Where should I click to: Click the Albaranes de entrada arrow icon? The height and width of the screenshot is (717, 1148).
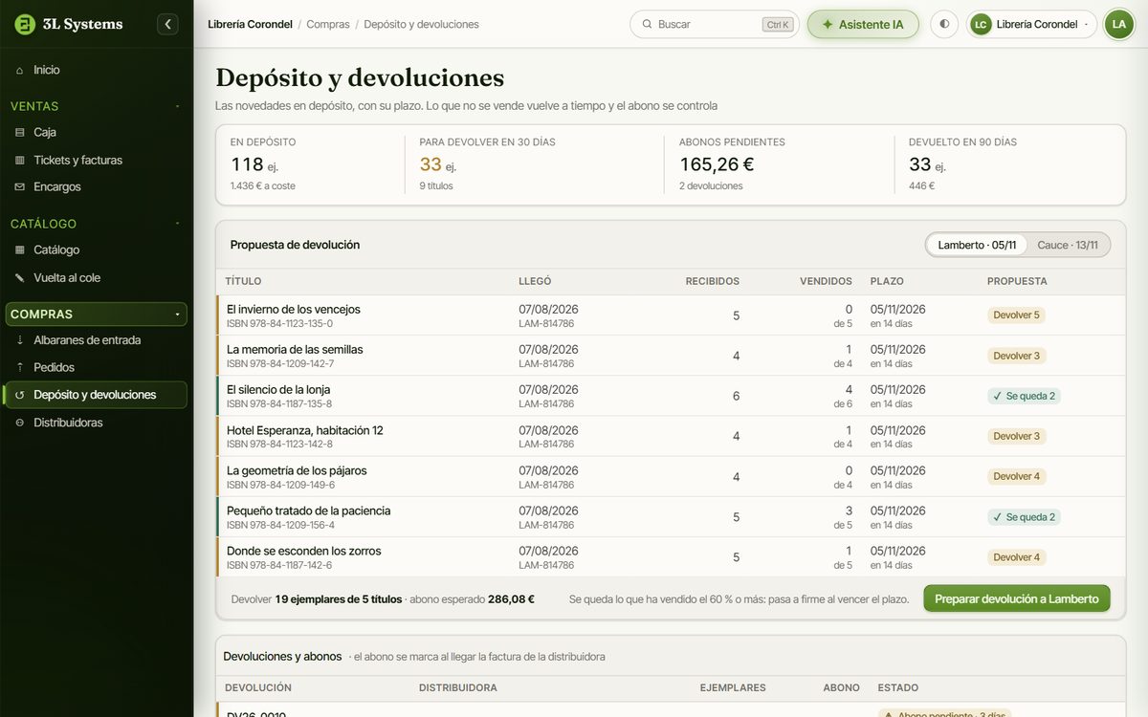click(x=20, y=339)
